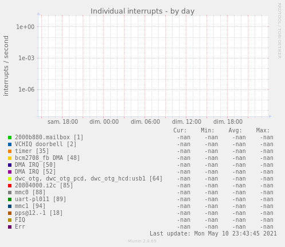This screenshot has height=247, width=285.
Task: Click the green 2000b880.mailbox legend swatch
Action: click(x=10, y=138)
